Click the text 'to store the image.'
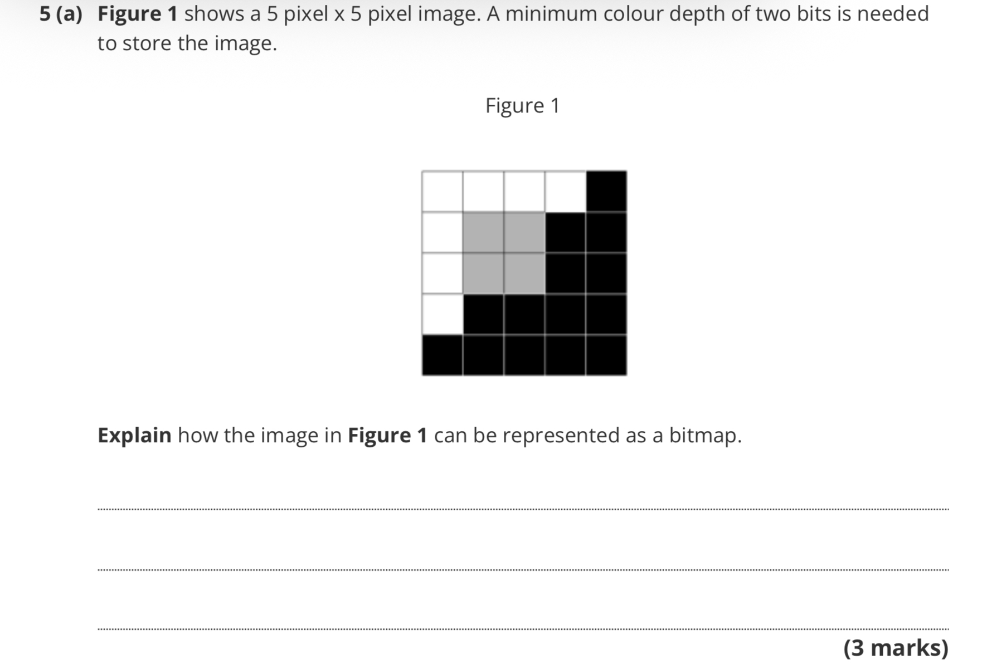Viewport: 987px width, 669px height. point(187,43)
